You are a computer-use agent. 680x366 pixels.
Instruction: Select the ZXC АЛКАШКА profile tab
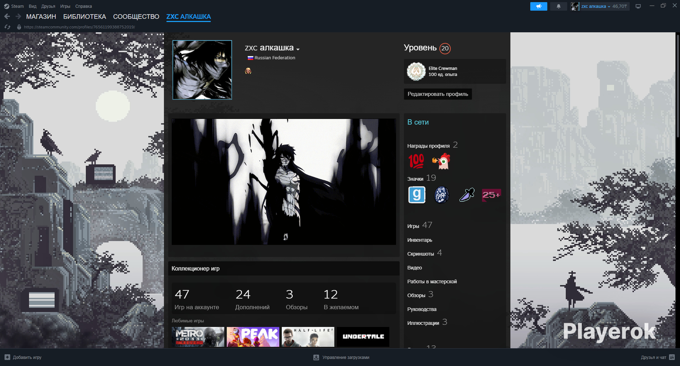(188, 16)
